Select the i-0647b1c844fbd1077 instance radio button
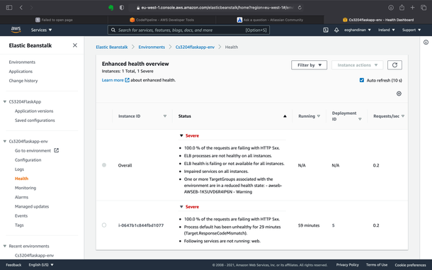 click(104, 225)
